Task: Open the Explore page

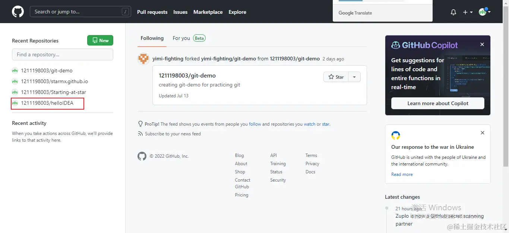Action: [237, 12]
